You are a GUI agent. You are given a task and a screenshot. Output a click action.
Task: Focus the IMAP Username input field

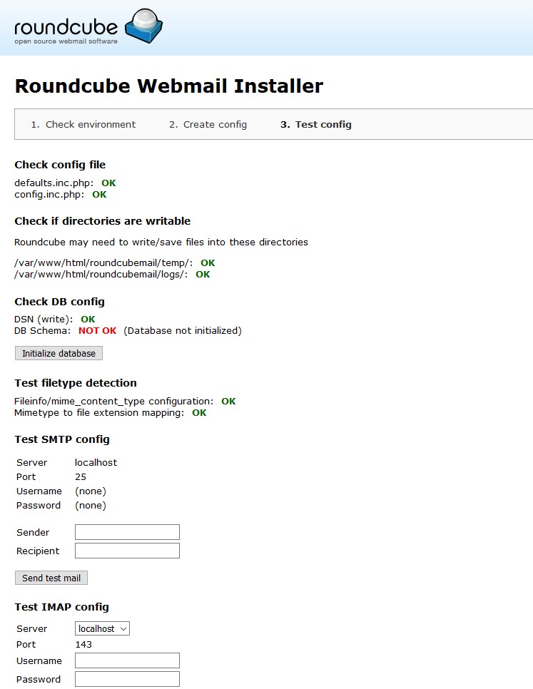coord(128,660)
